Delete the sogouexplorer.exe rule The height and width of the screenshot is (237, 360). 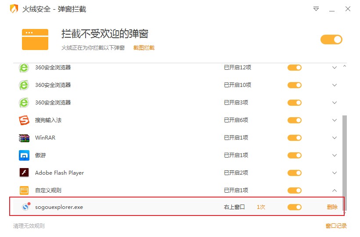click(332, 207)
